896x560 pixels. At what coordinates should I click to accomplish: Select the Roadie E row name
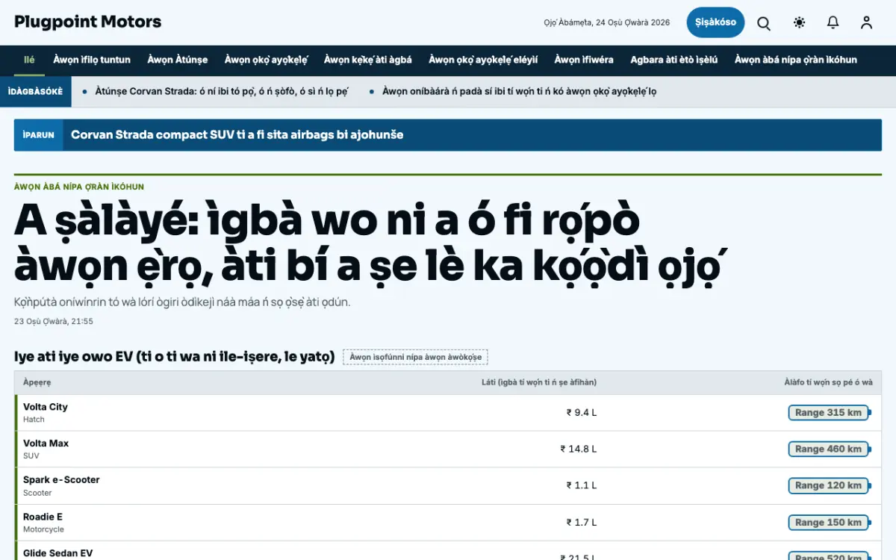43,517
